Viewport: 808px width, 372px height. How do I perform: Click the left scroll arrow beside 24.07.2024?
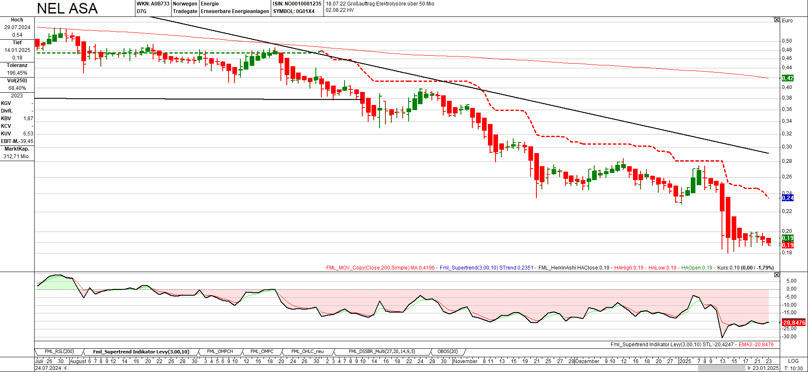(x=65, y=368)
